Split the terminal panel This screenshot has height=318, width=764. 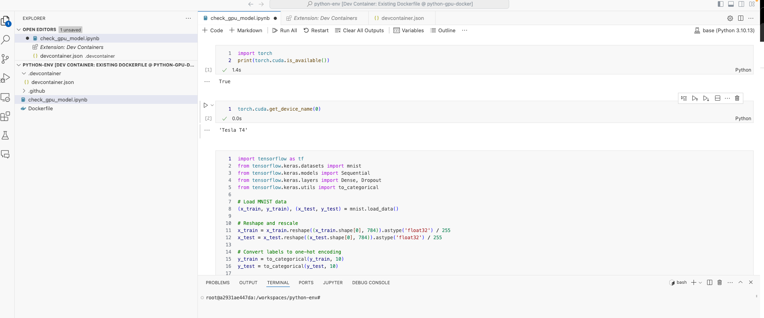click(709, 283)
